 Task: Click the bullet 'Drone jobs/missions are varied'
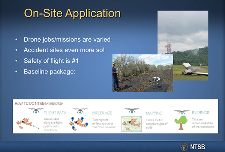click(67, 39)
